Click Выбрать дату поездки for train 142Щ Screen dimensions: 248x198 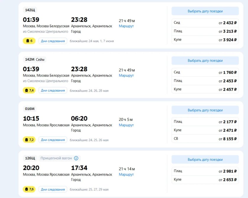point(205,11)
